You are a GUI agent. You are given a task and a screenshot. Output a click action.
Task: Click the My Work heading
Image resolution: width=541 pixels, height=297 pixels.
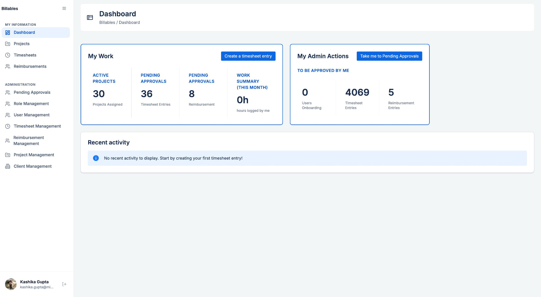101,56
